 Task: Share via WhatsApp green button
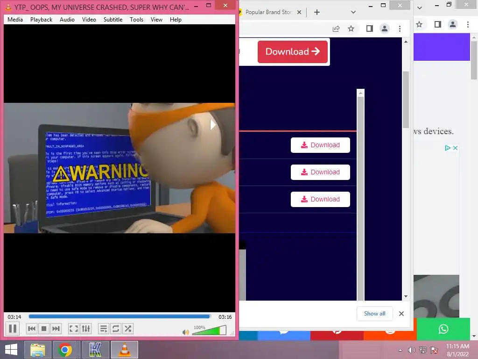click(443, 329)
